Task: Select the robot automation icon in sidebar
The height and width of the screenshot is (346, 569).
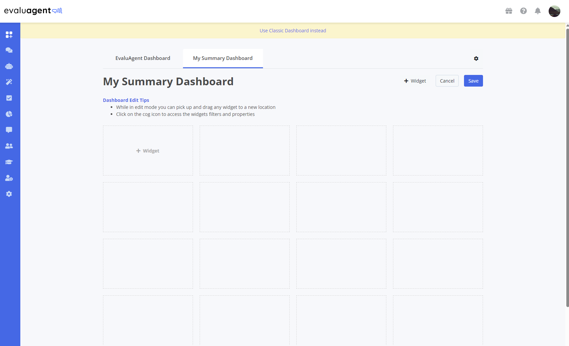Action: tap(9, 66)
